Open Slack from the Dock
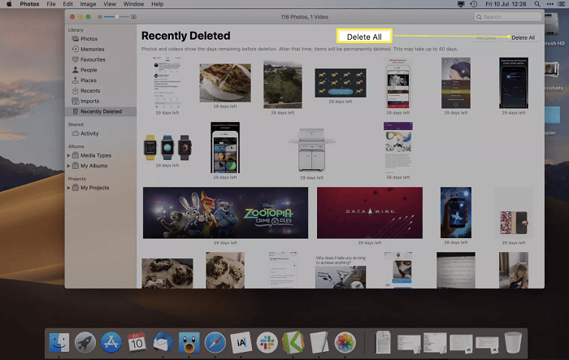 [267, 343]
